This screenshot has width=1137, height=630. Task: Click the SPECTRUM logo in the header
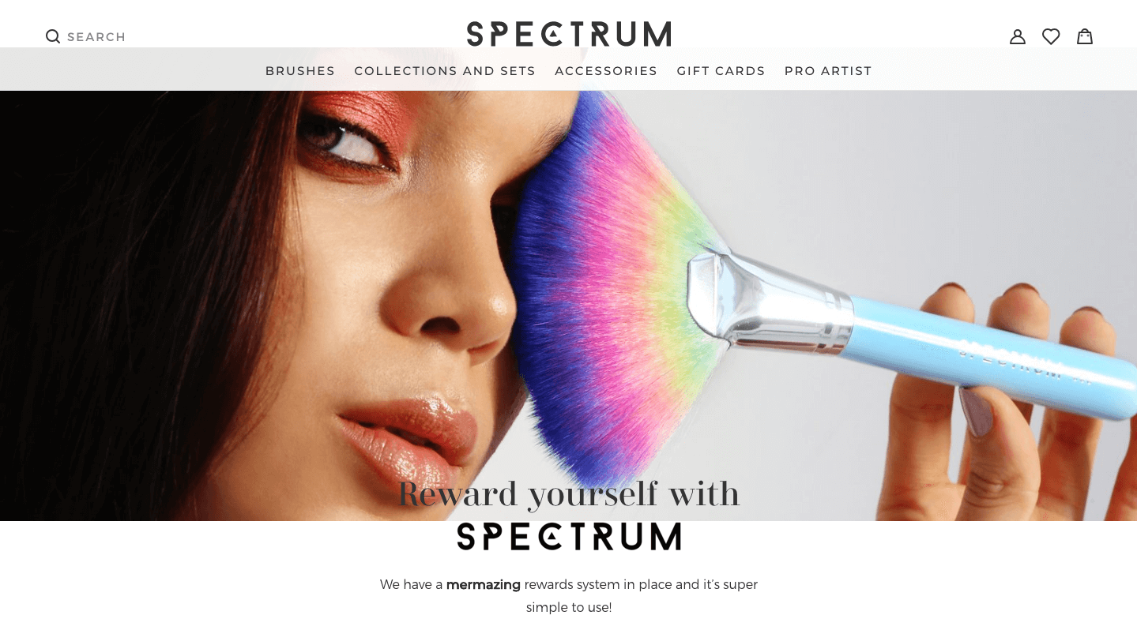click(x=569, y=34)
